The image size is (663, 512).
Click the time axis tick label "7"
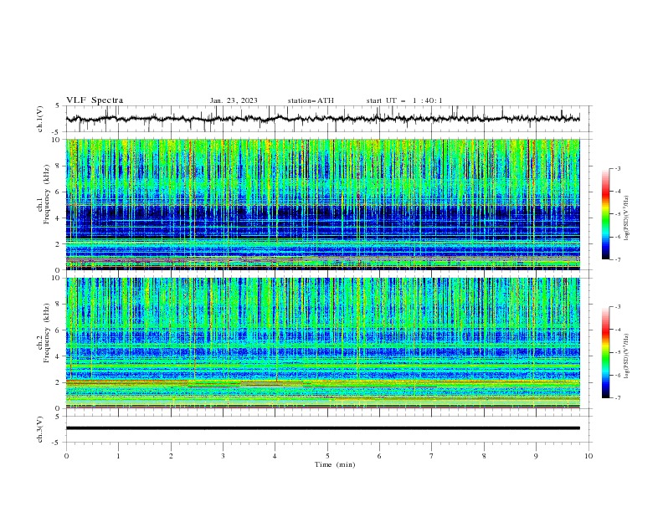pyautogui.click(x=432, y=456)
